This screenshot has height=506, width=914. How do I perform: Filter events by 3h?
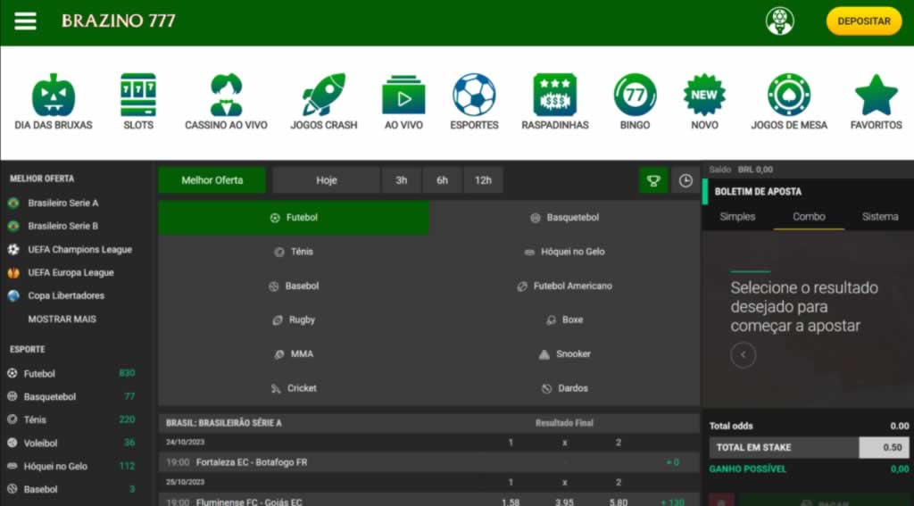[x=402, y=180]
